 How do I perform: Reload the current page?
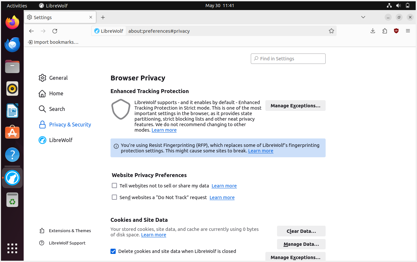coord(54,31)
